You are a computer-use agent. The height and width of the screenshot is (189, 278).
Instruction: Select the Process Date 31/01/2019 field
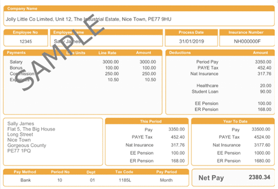coord(191,41)
